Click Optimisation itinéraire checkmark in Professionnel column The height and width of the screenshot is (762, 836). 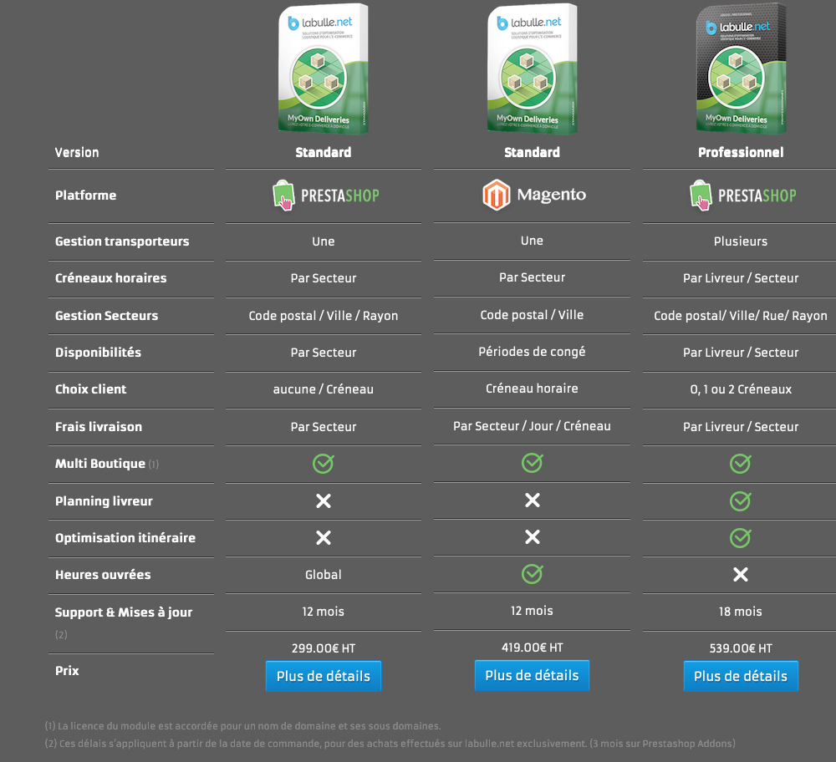coord(741,538)
